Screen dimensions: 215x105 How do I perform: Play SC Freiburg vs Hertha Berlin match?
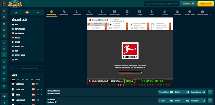[x=110, y=24]
